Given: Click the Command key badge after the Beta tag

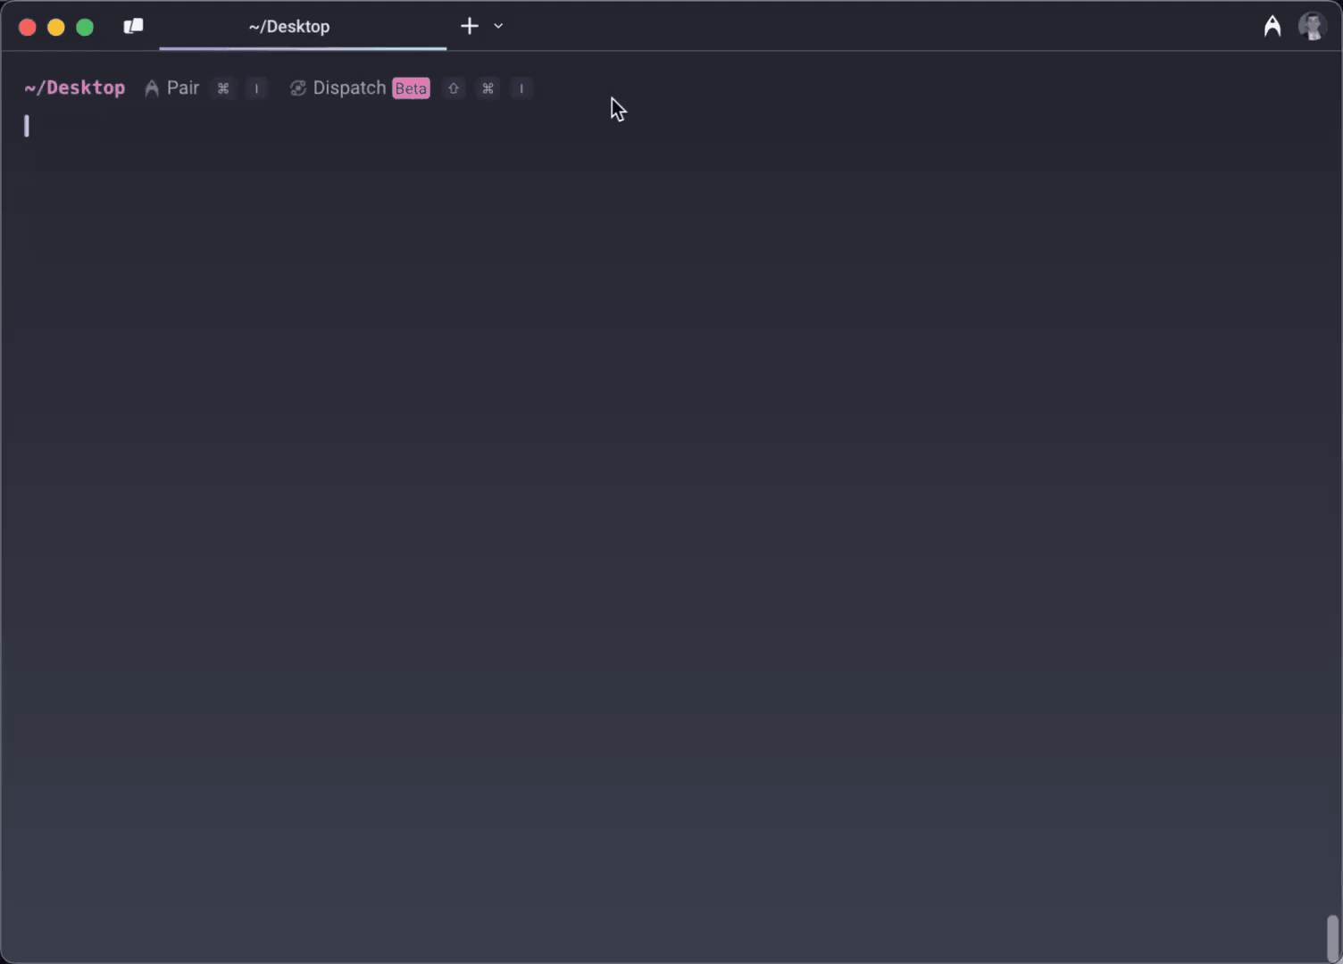Looking at the screenshot, I should click(x=488, y=88).
